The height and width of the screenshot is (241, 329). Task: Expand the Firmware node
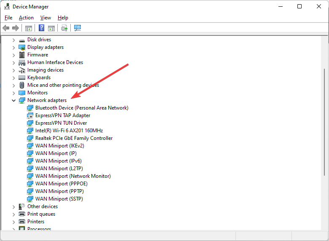click(13, 55)
